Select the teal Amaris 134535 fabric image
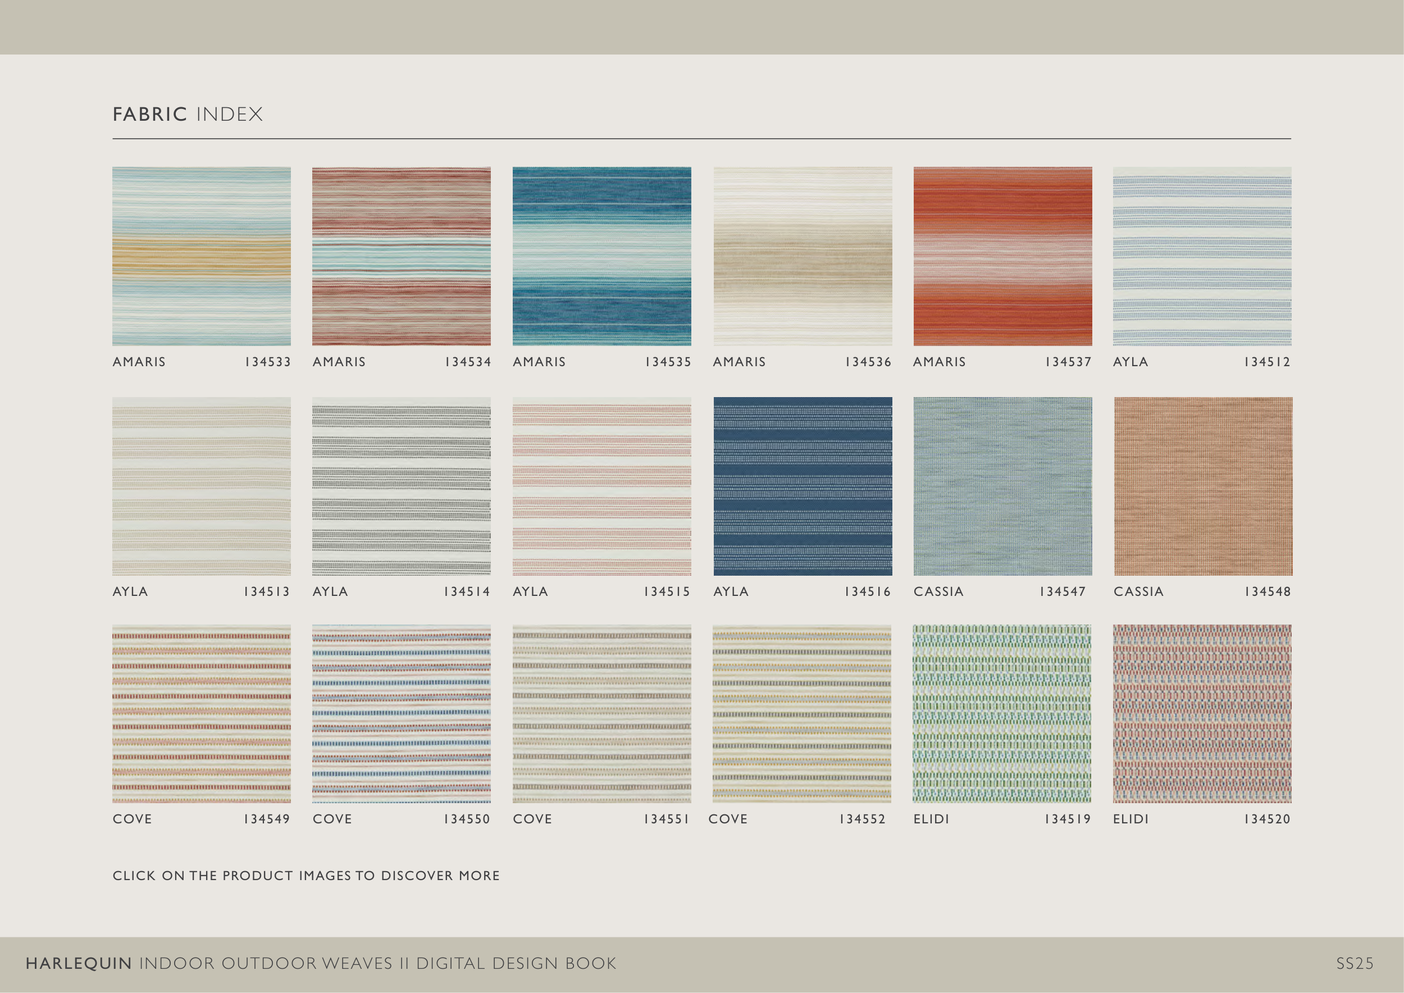1404x993 pixels. (x=601, y=256)
